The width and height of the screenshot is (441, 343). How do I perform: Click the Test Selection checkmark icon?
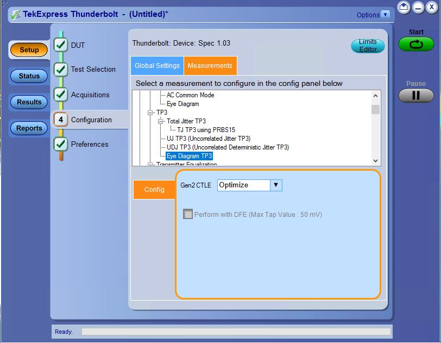pos(61,69)
